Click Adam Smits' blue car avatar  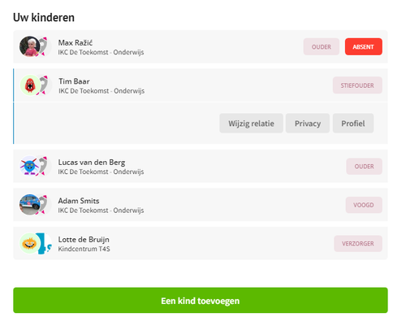click(x=29, y=205)
